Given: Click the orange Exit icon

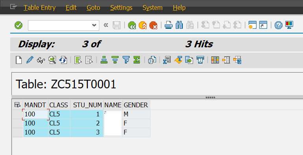Looking at the screenshot, I should click(143, 25).
